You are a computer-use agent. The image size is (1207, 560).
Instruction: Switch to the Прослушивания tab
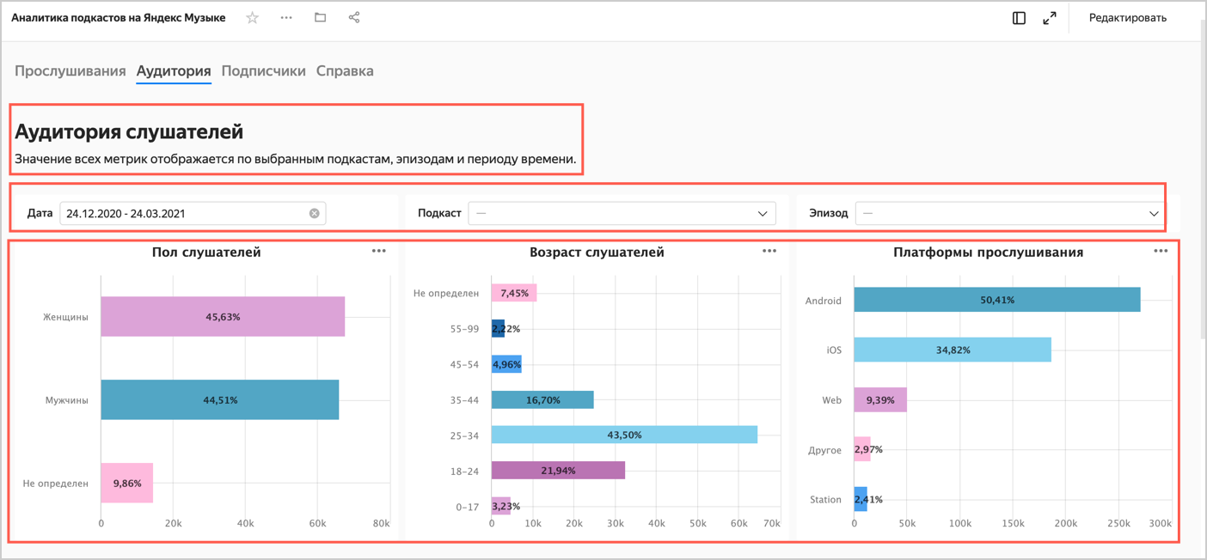[x=70, y=71]
